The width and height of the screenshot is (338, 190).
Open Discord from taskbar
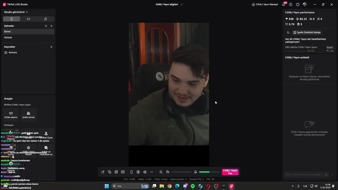[x=185, y=186]
